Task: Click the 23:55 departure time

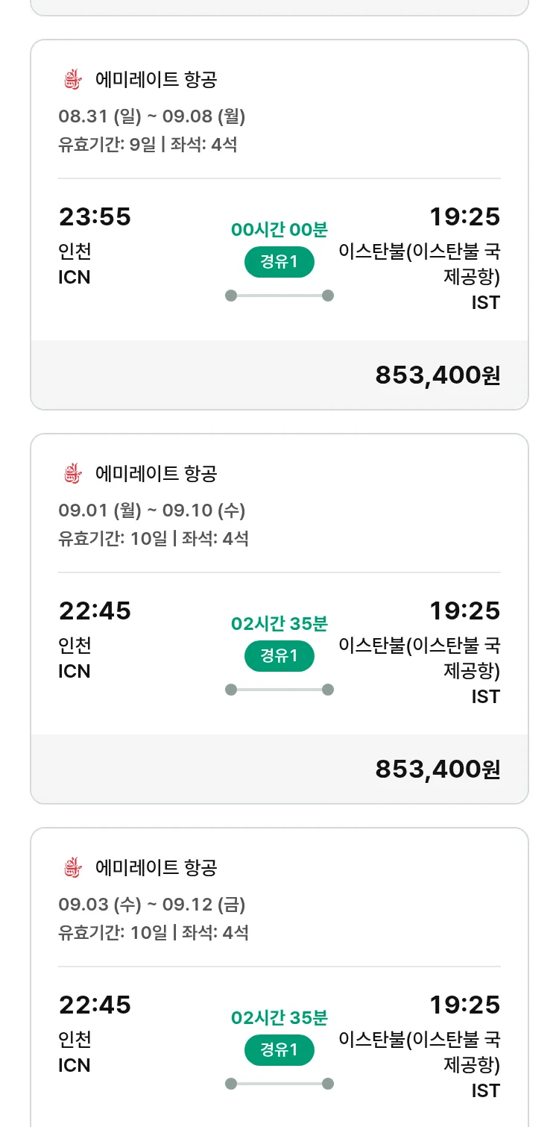Action: pos(95,217)
